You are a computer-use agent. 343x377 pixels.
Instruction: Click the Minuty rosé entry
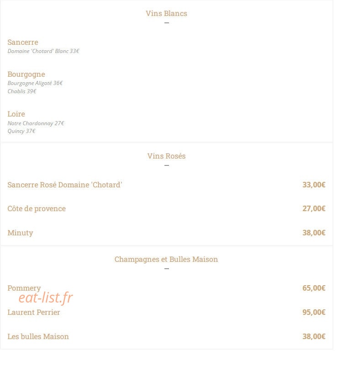(20, 233)
